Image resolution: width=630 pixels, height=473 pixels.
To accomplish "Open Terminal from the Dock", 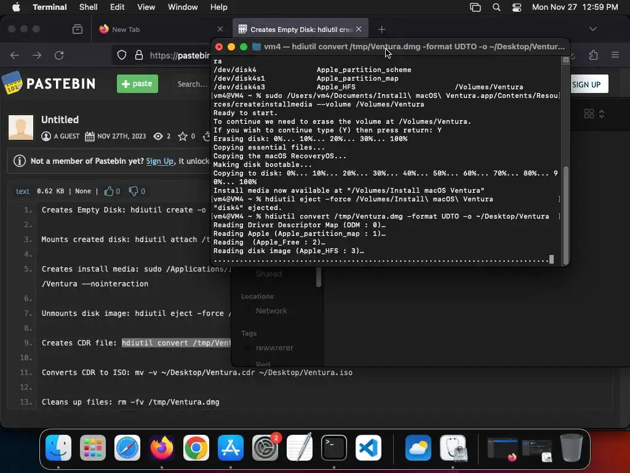I will (334, 448).
